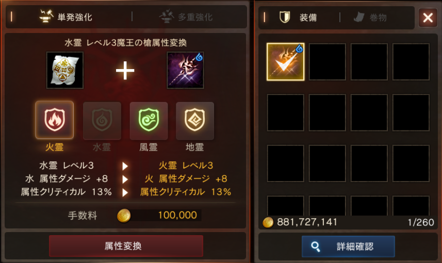Image resolution: width=442 pixels, height=263 pixels.
Task: Select the 地霊 earth element shield icon
Action: tap(195, 121)
